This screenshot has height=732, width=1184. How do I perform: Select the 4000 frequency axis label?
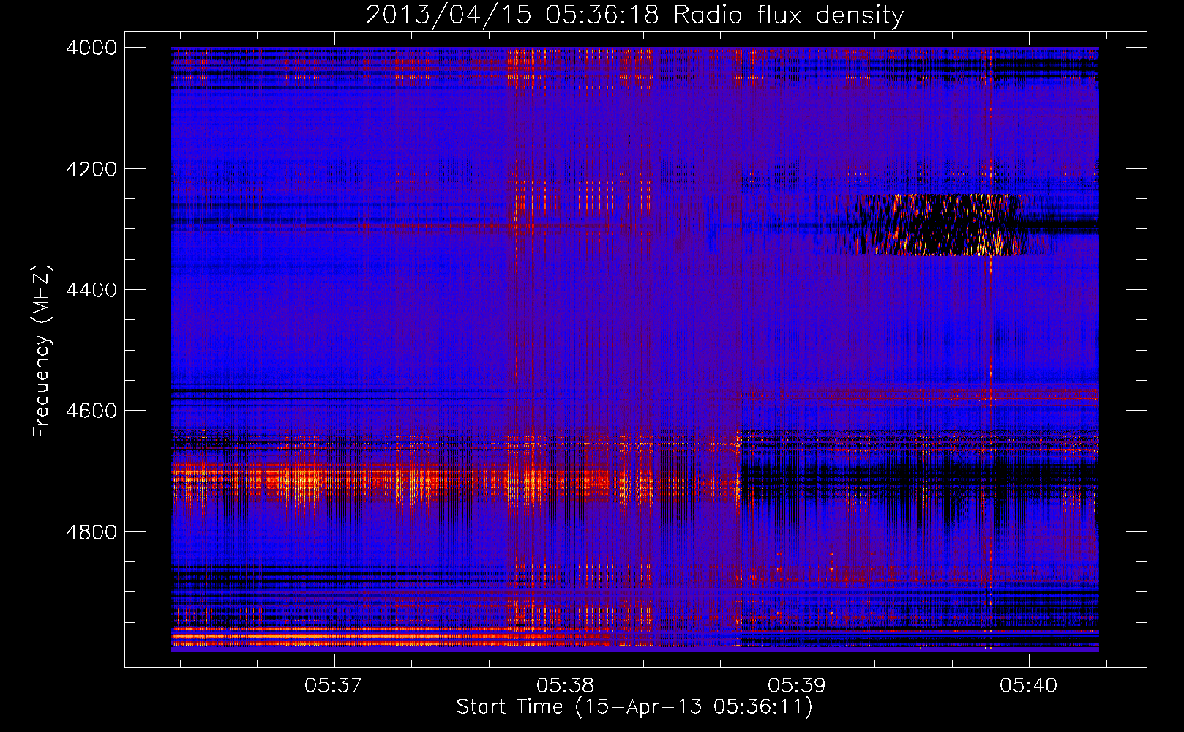91,48
